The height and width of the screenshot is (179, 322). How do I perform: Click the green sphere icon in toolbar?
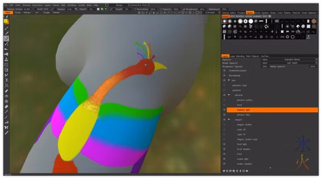(x=102, y=9)
